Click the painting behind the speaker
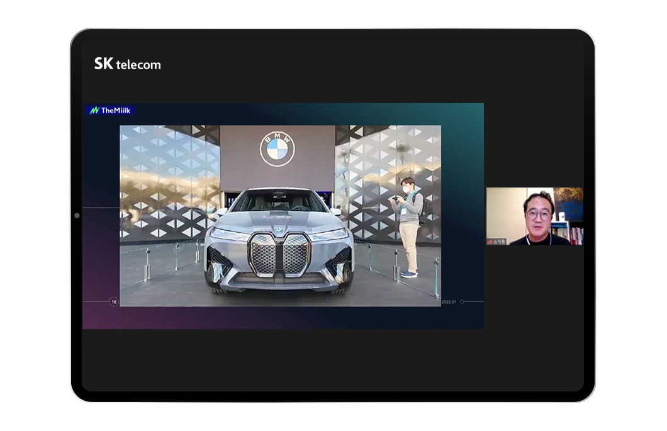This screenshot has width=667, height=431. pyautogui.click(x=568, y=203)
